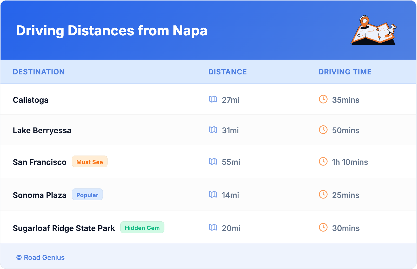Click the Distance column header
The width and height of the screenshot is (417, 269).
click(227, 72)
